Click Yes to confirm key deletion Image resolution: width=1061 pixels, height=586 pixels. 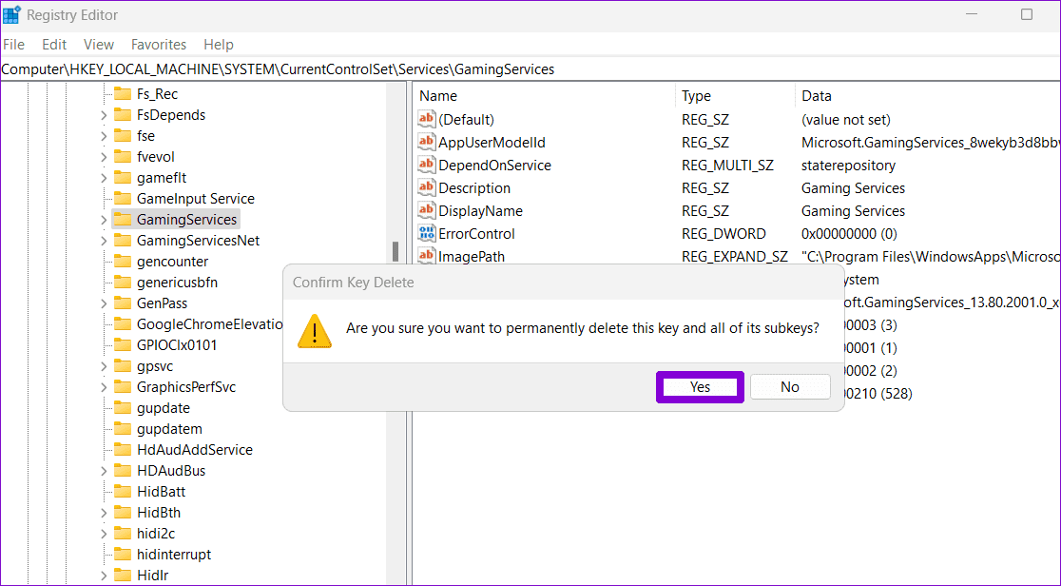pyautogui.click(x=700, y=386)
